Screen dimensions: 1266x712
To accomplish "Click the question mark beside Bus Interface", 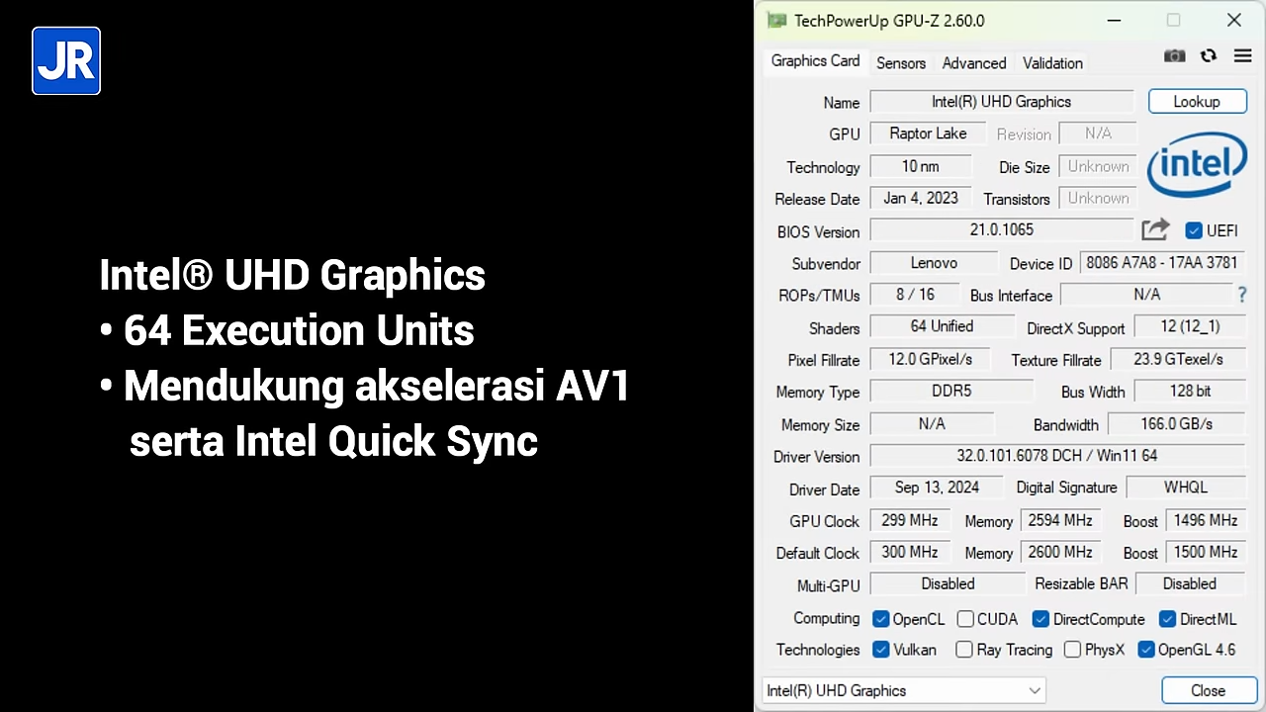I will [x=1242, y=295].
